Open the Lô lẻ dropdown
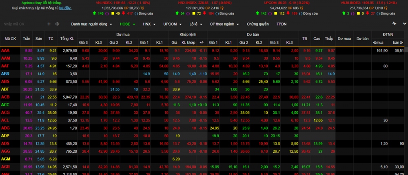 pos(196,24)
